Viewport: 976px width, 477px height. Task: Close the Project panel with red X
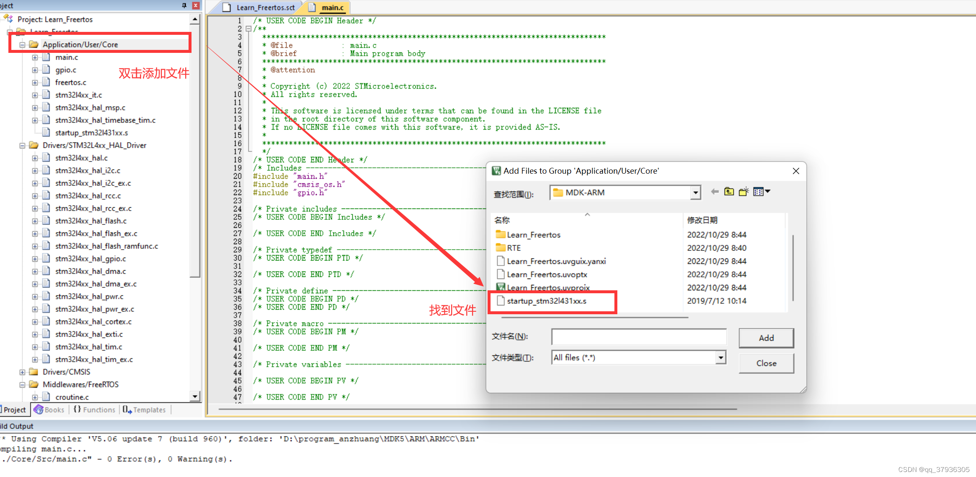(195, 5)
